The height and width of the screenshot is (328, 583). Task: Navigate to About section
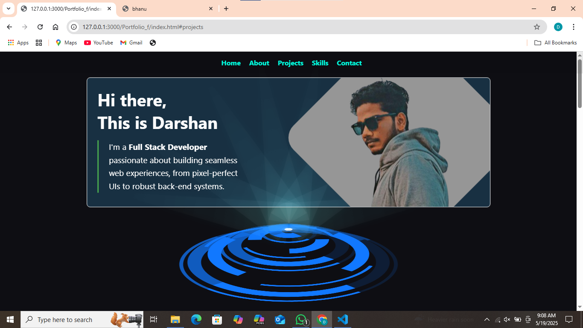[x=259, y=63]
